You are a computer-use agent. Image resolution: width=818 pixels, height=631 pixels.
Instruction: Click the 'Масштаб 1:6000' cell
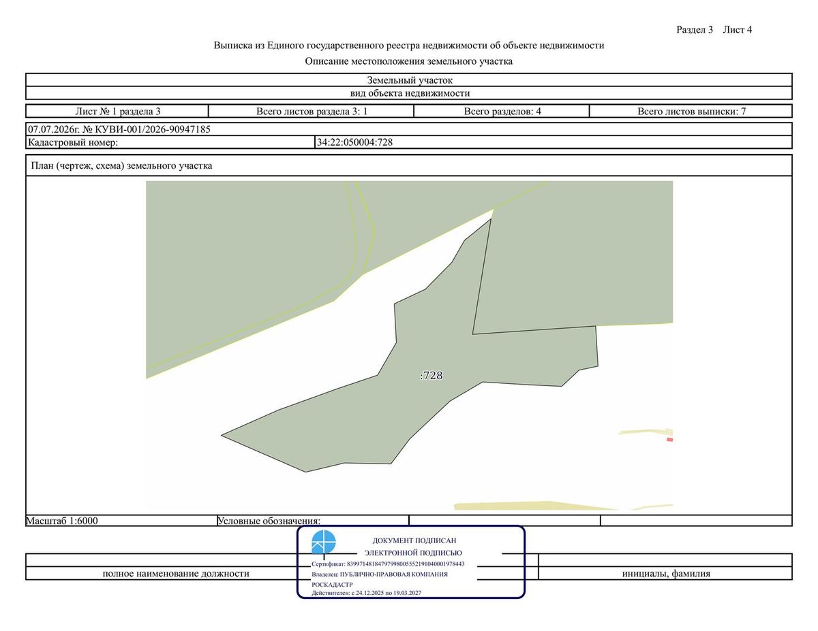pyautogui.click(x=121, y=521)
